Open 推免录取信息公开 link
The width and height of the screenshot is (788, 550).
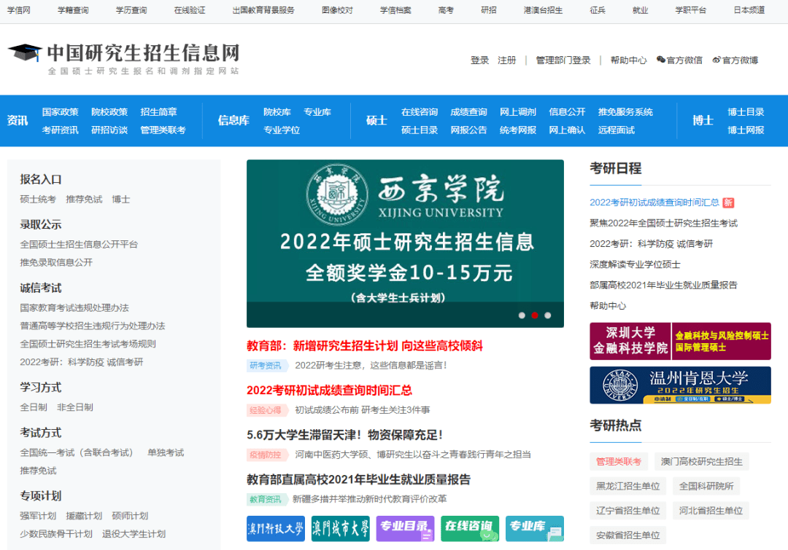(x=56, y=262)
